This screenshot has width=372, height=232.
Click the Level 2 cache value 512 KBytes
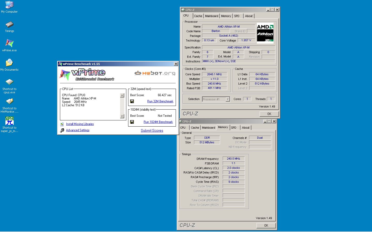(x=262, y=84)
